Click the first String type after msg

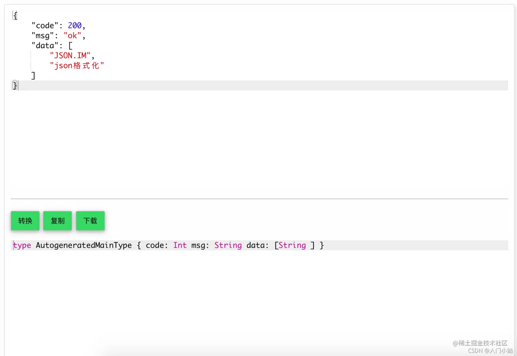228,245
